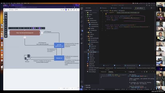Toggle middle vertical alignment in format toolbar
Image resolution: width=165 pixels, height=93 pixels.
point(40,28)
